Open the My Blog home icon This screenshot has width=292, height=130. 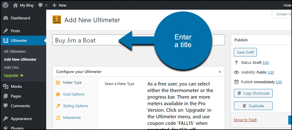pos(16,5)
